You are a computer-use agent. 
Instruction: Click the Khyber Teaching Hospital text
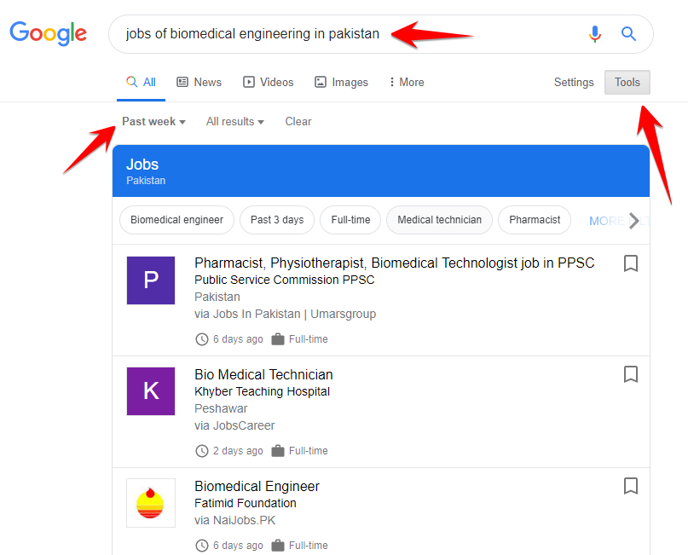pos(262,391)
